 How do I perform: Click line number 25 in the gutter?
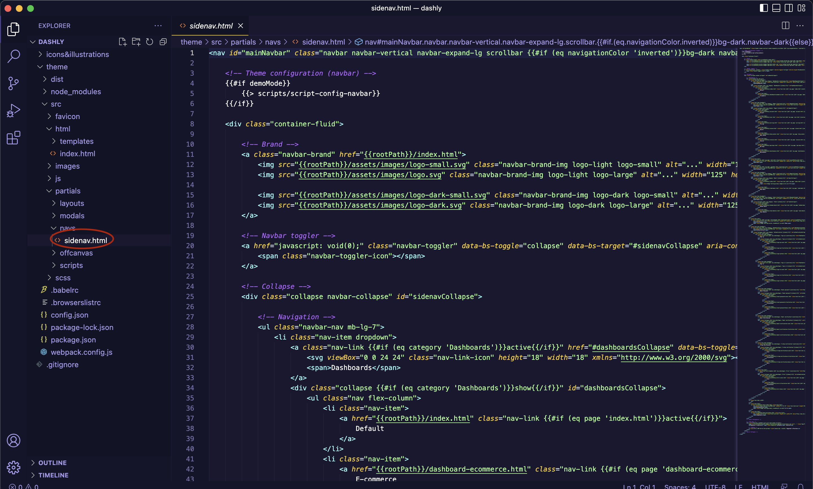[190, 297]
